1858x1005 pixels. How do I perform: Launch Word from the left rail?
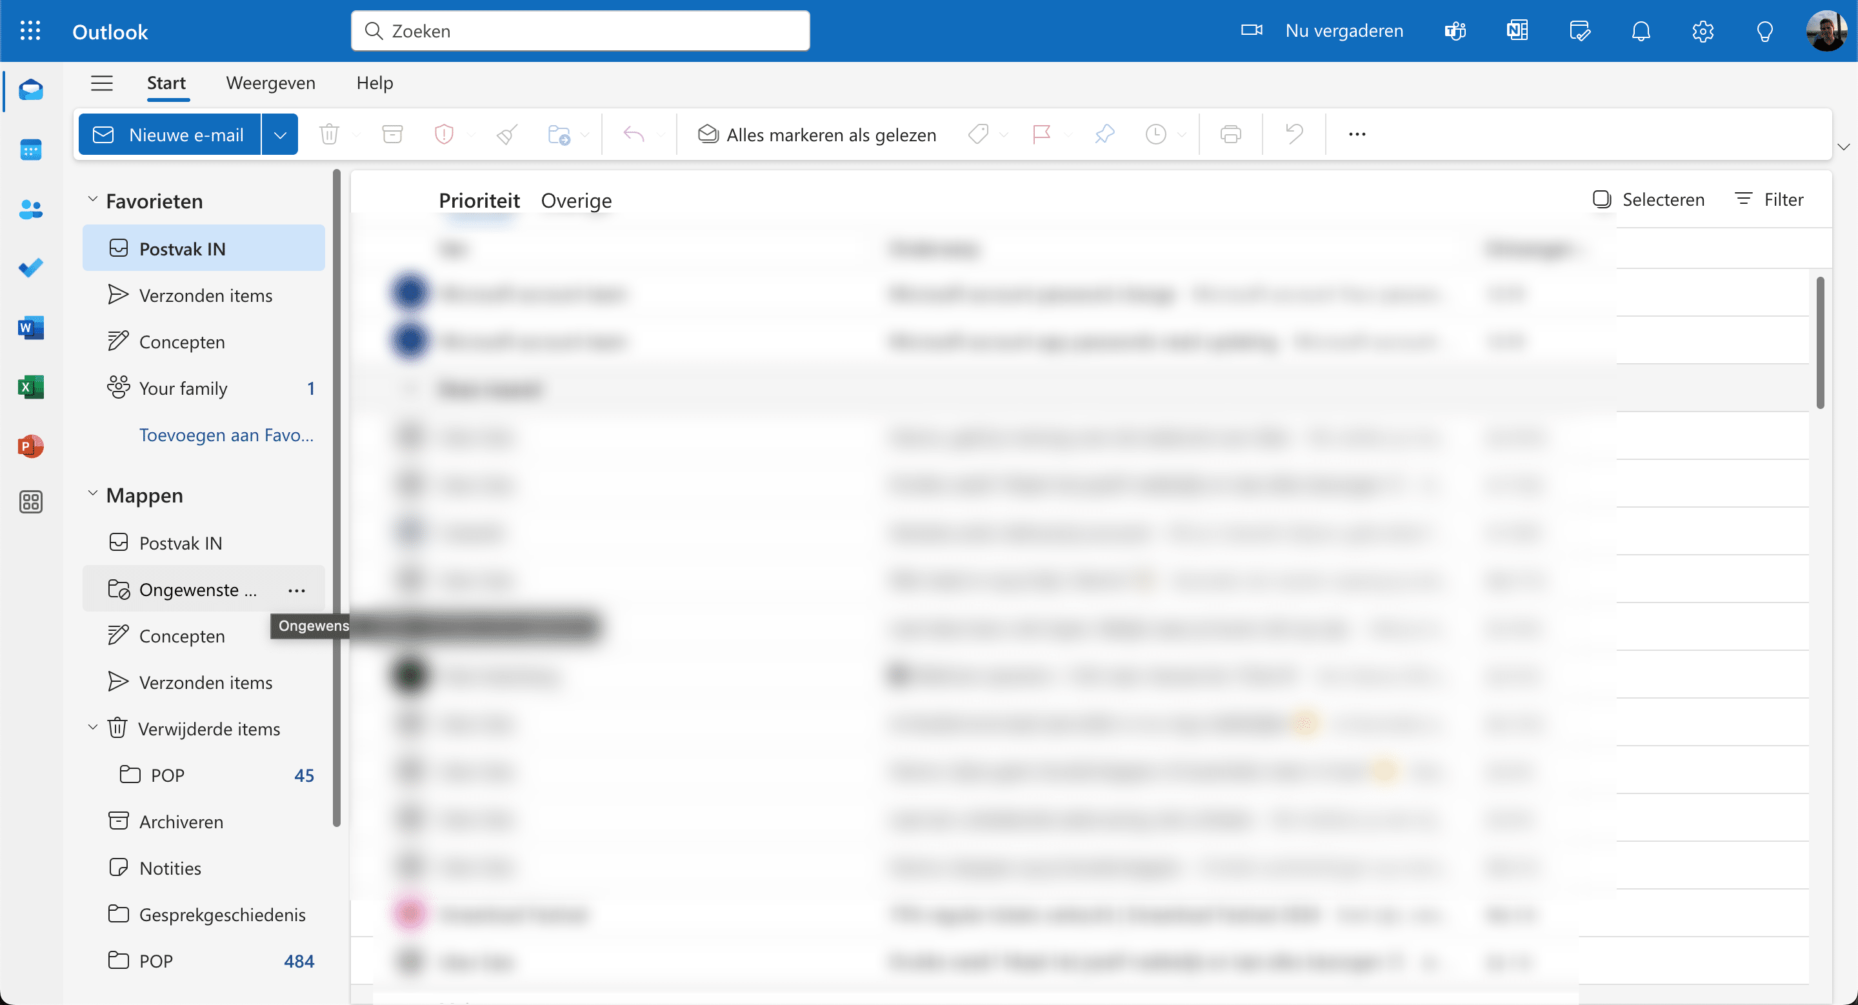coord(30,328)
